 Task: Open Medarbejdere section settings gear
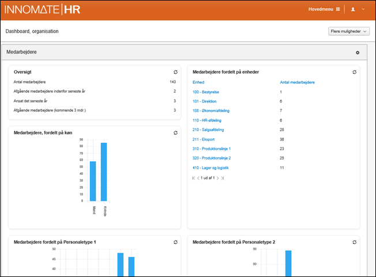point(358,52)
